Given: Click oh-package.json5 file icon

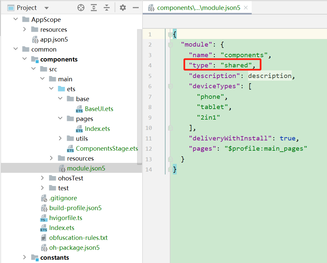Looking at the screenshot, I should [44, 247].
